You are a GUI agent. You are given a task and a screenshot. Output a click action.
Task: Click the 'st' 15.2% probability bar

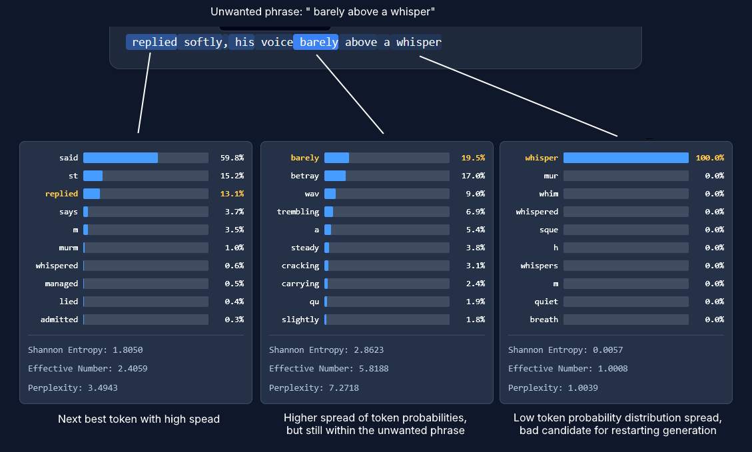coord(146,176)
